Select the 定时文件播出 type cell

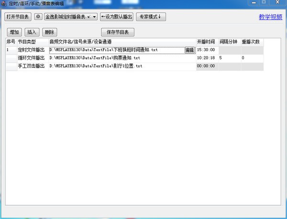[x=33, y=50]
